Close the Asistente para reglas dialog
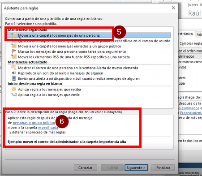This screenshot has width=202, height=176. [173, 8]
